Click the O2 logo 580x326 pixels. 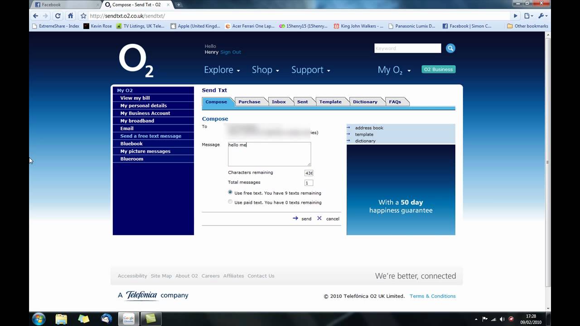click(x=136, y=60)
